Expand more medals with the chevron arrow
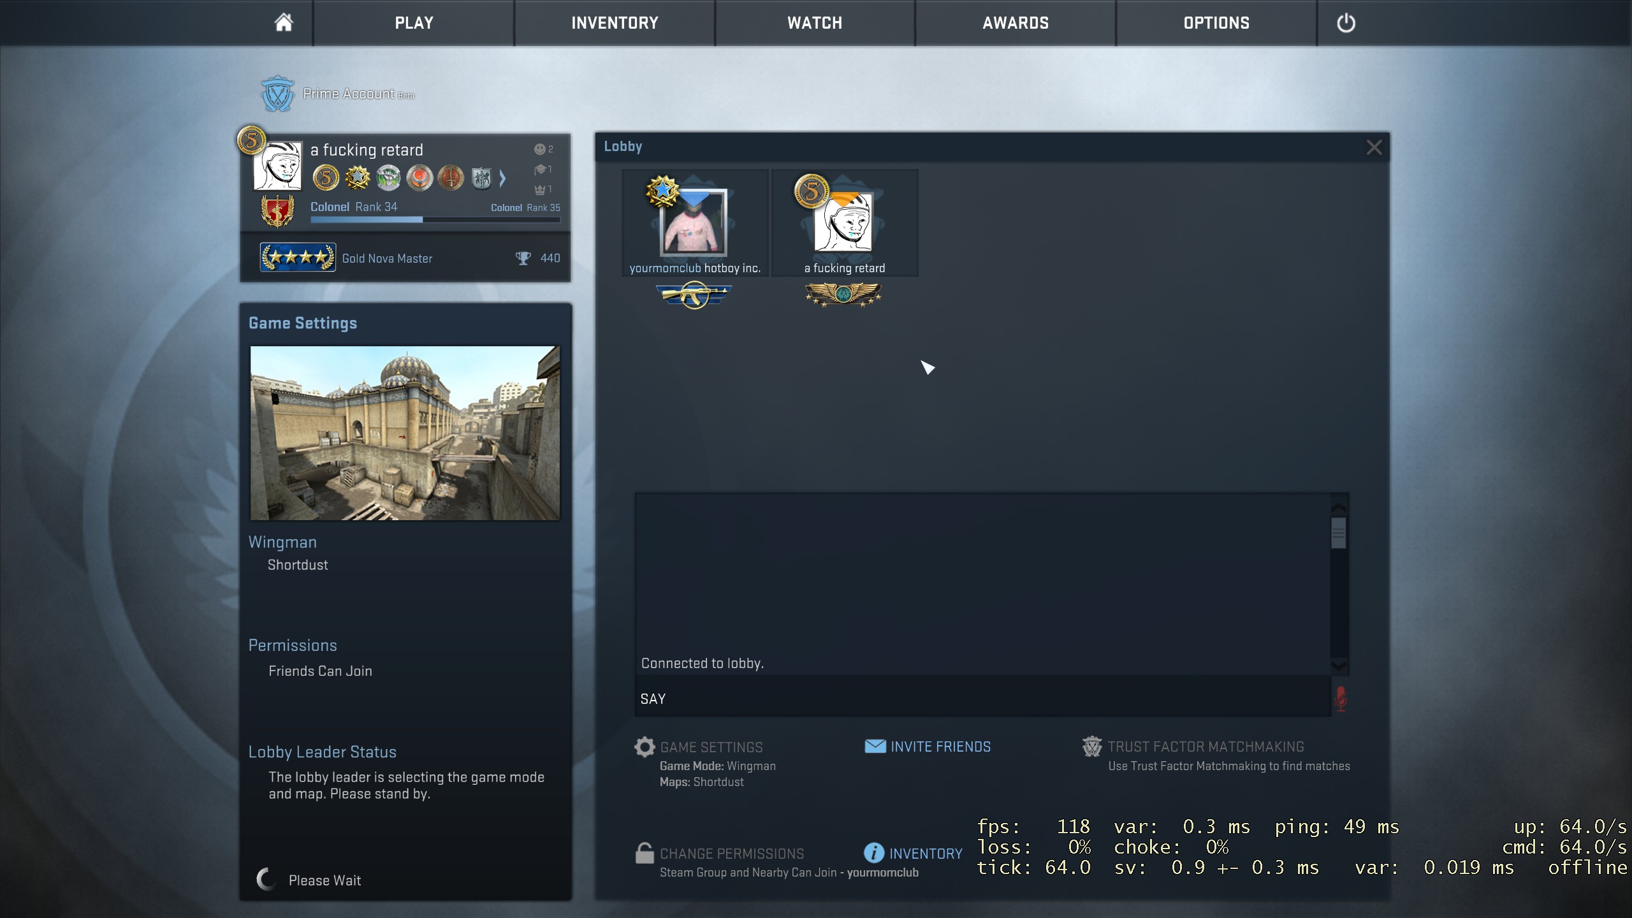 (502, 178)
